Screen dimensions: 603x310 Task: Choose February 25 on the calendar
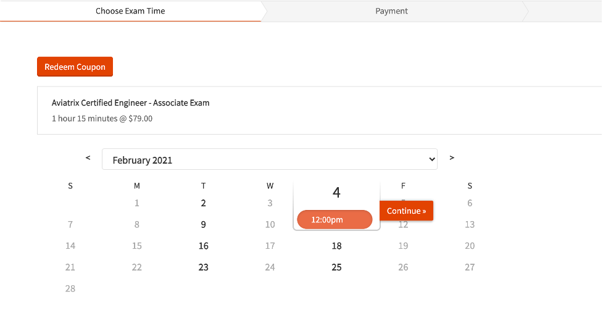(x=336, y=267)
